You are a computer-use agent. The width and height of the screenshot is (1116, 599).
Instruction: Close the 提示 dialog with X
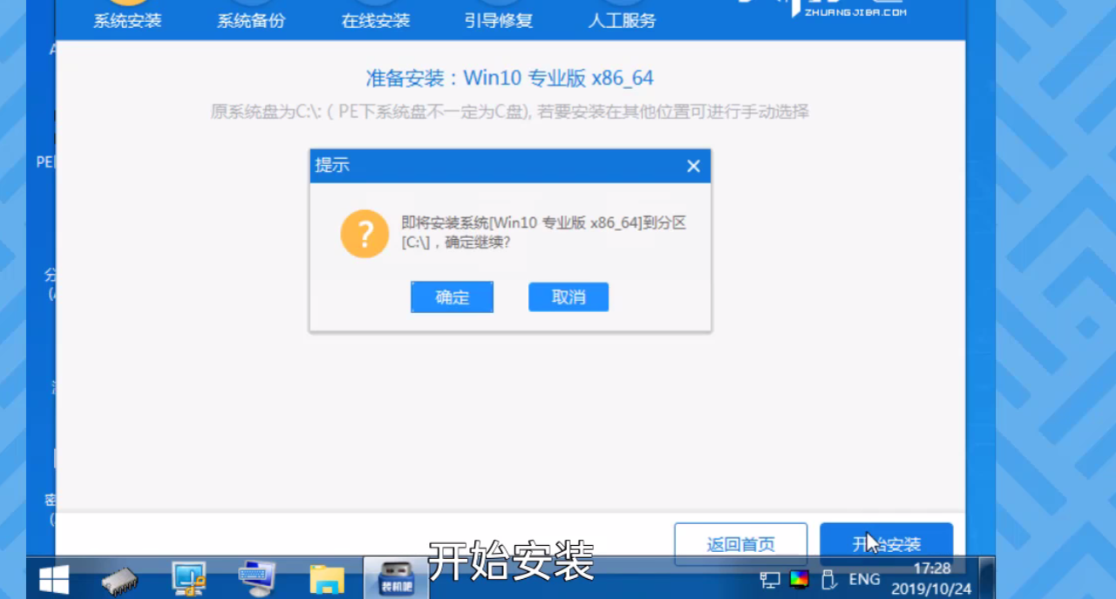click(x=694, y=166)
